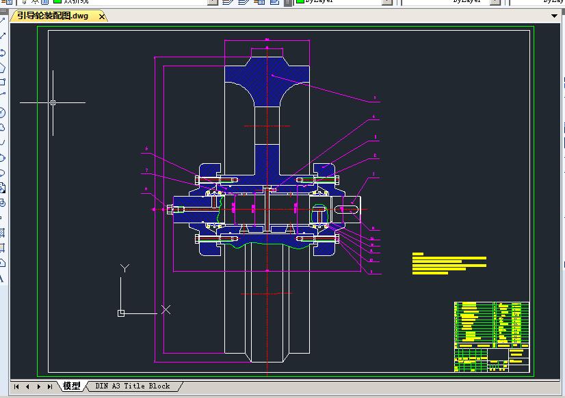This screenshot has width=565, height=398.
Task: Click the UCS origin square marker
Action: [x=121, y=313]
